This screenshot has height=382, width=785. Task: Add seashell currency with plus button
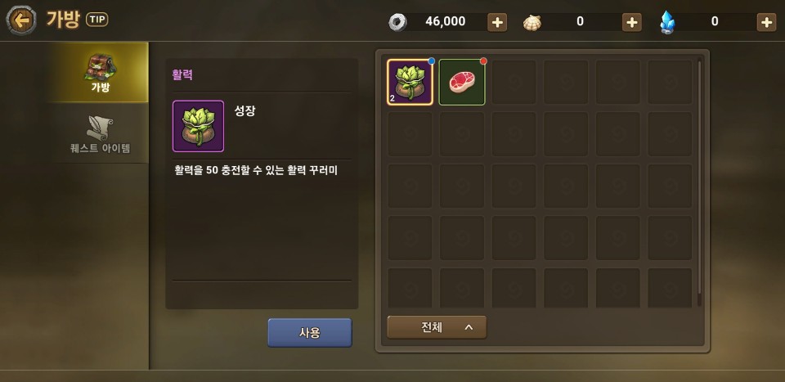[x=632, y=23]
